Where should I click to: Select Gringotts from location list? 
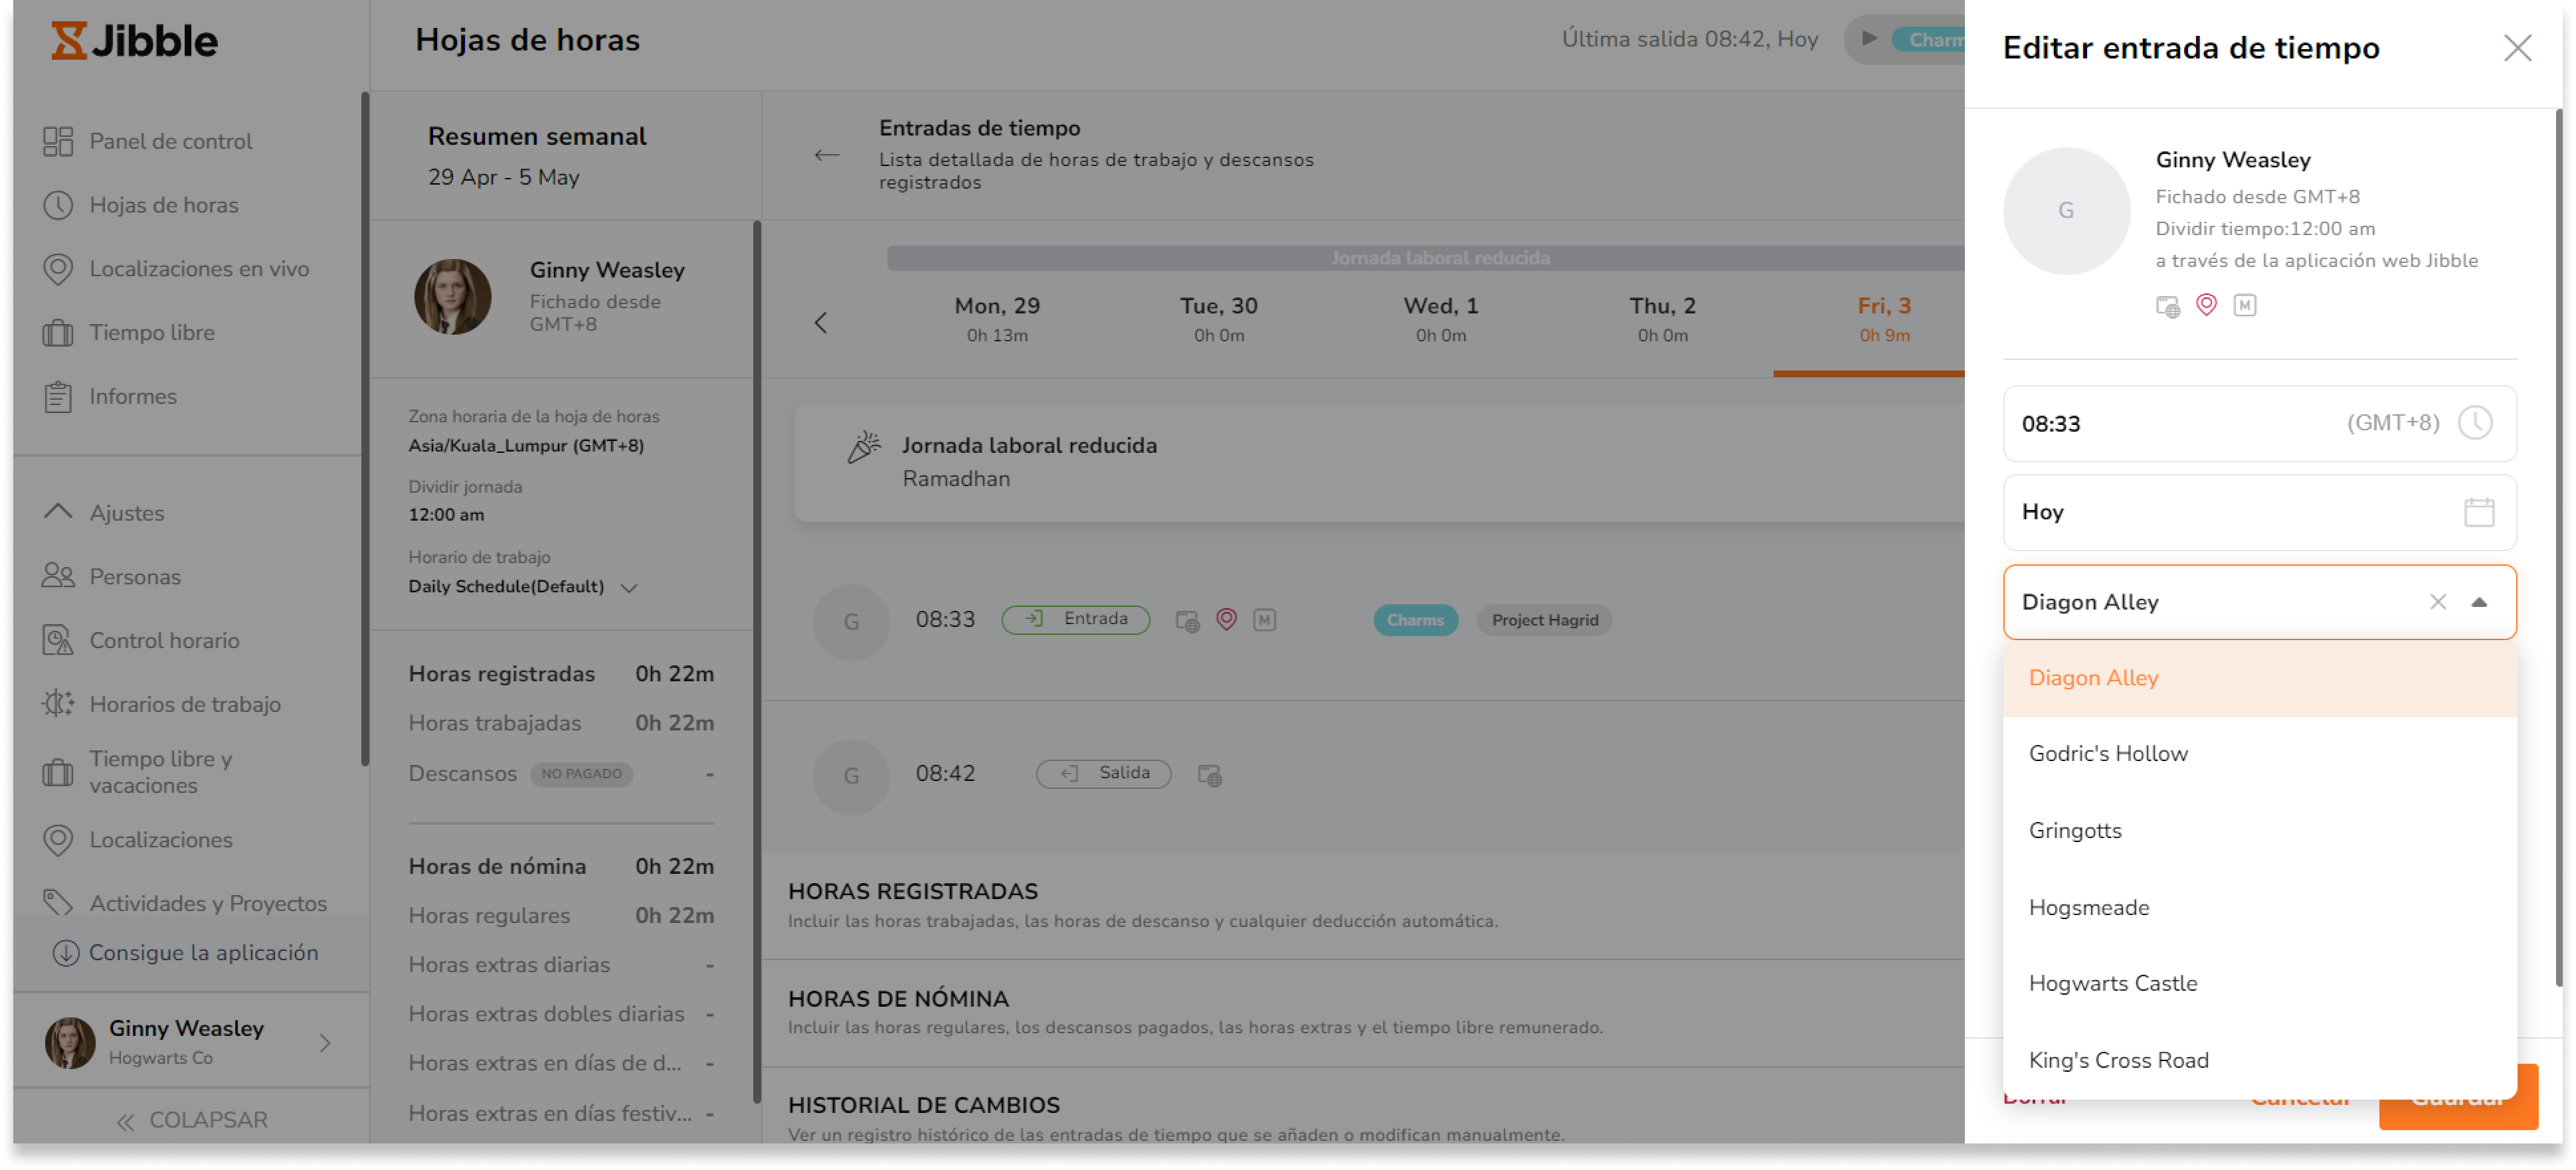(x=2259, y=831)
